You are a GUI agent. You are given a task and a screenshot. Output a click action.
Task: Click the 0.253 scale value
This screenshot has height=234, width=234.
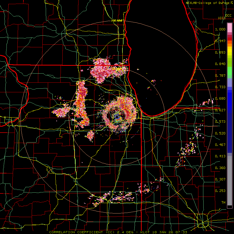[220, 191]
